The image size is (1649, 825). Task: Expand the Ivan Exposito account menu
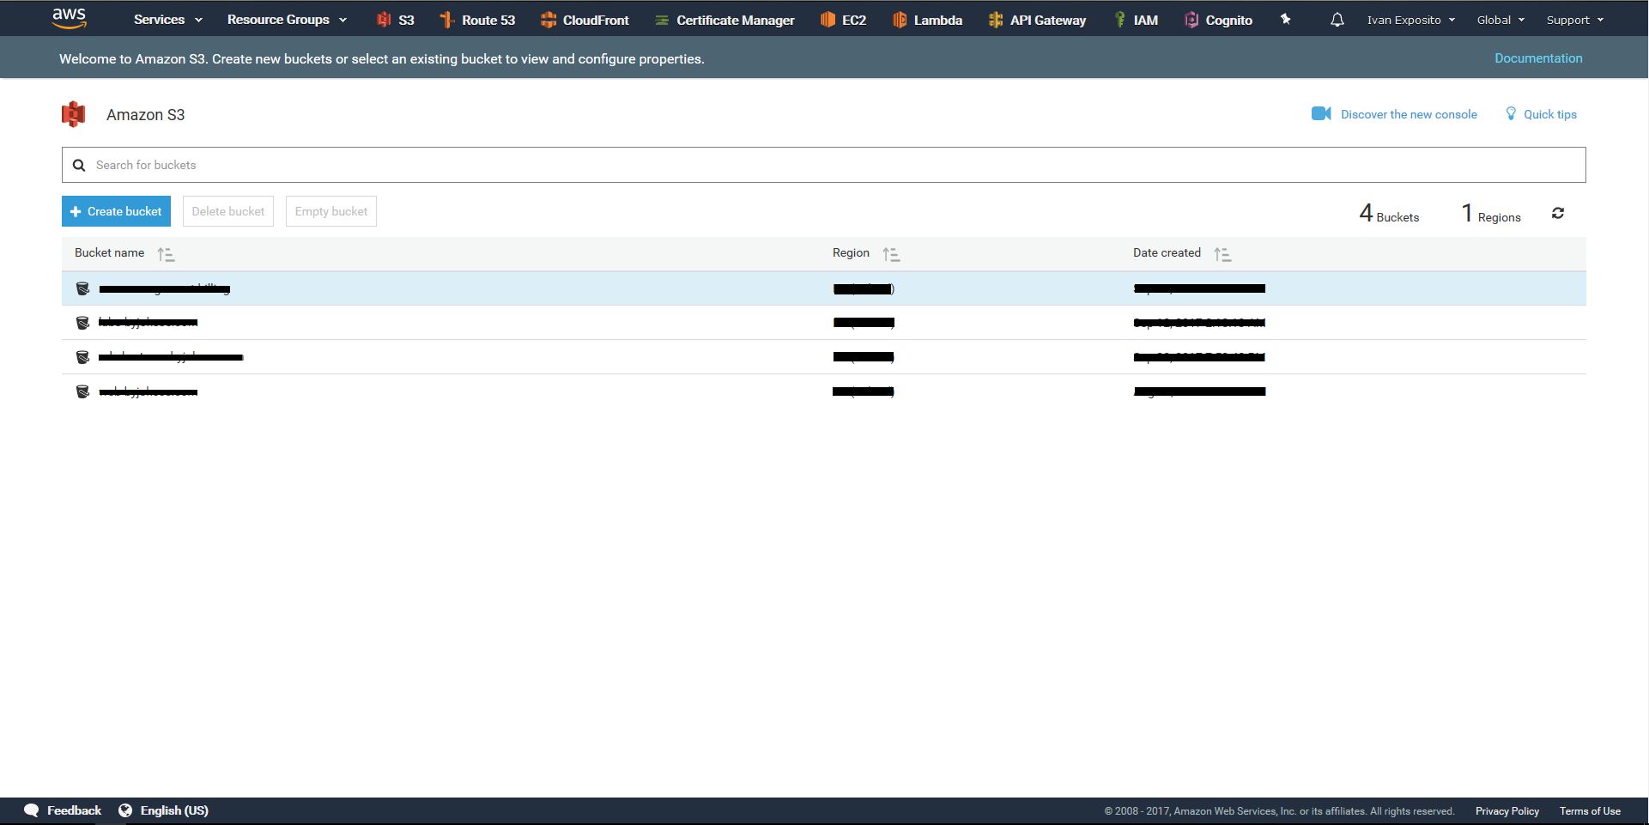[1411, 20]
